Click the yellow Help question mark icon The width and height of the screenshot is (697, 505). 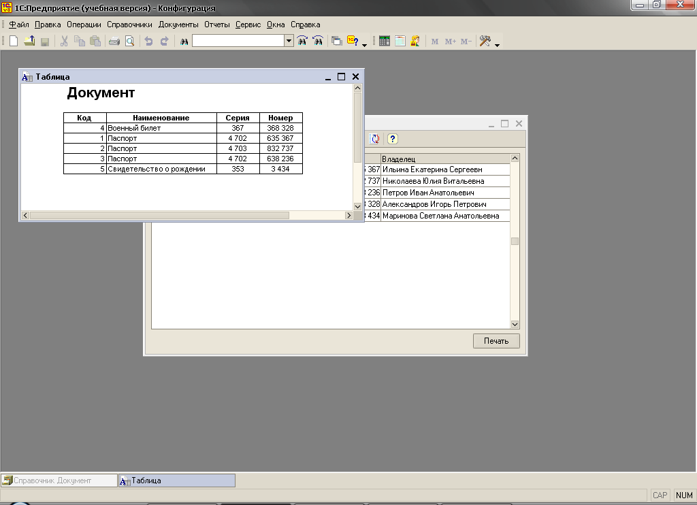pyautogui.click(x=393, y=139)
